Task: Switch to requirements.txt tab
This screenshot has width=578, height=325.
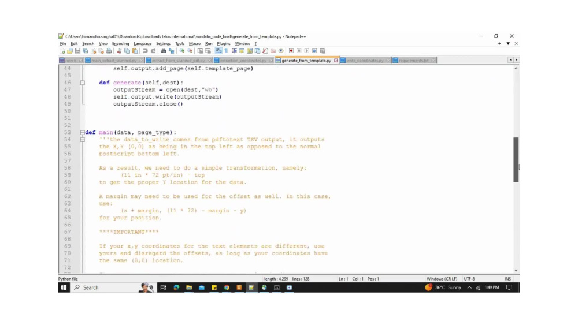Action: (413, 61)
